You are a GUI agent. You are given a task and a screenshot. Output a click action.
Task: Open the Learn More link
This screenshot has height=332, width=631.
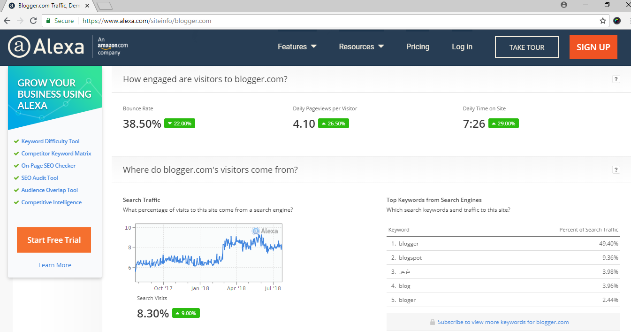pos(55,265)
